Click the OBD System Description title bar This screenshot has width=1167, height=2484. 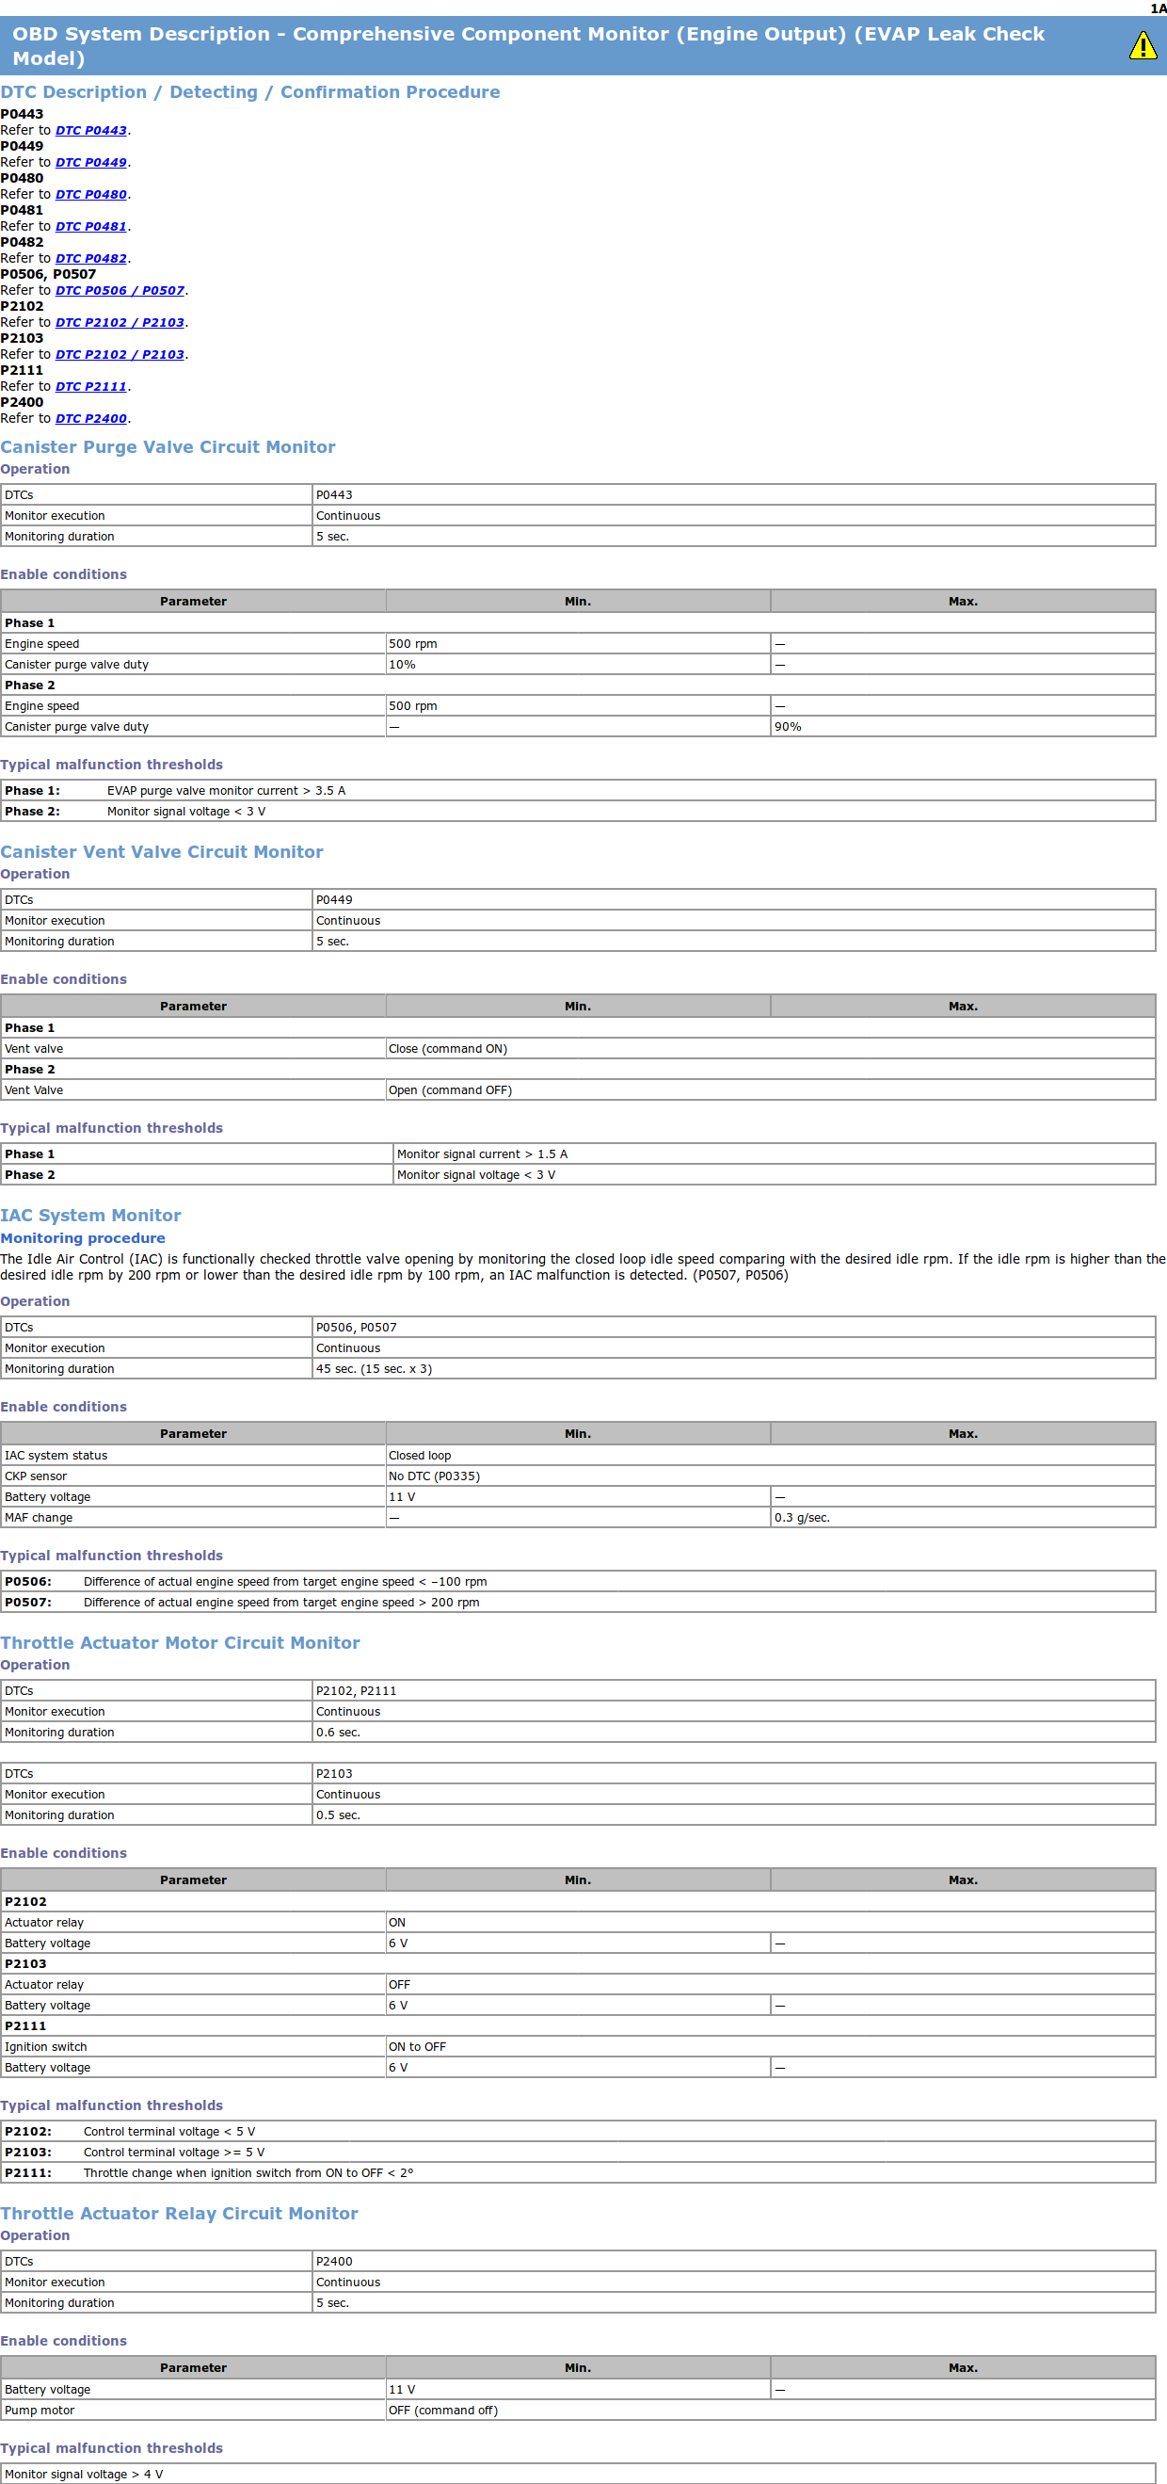tap(528, 45)
